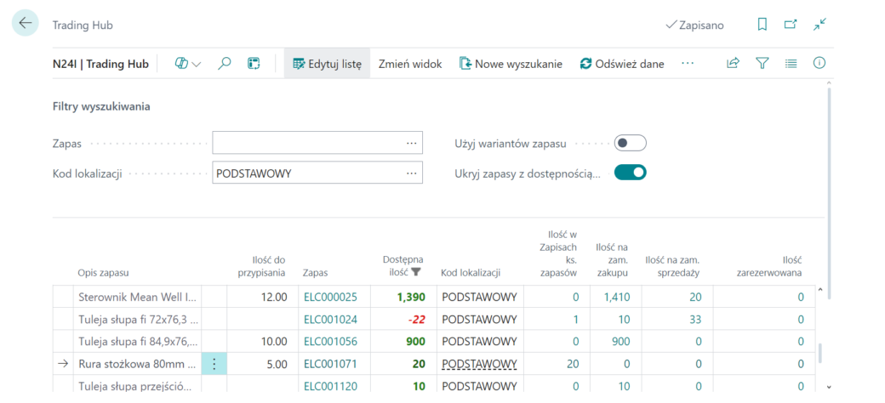Open the filter pane funnel icon

pyautogui.click(x=762, y=63)
